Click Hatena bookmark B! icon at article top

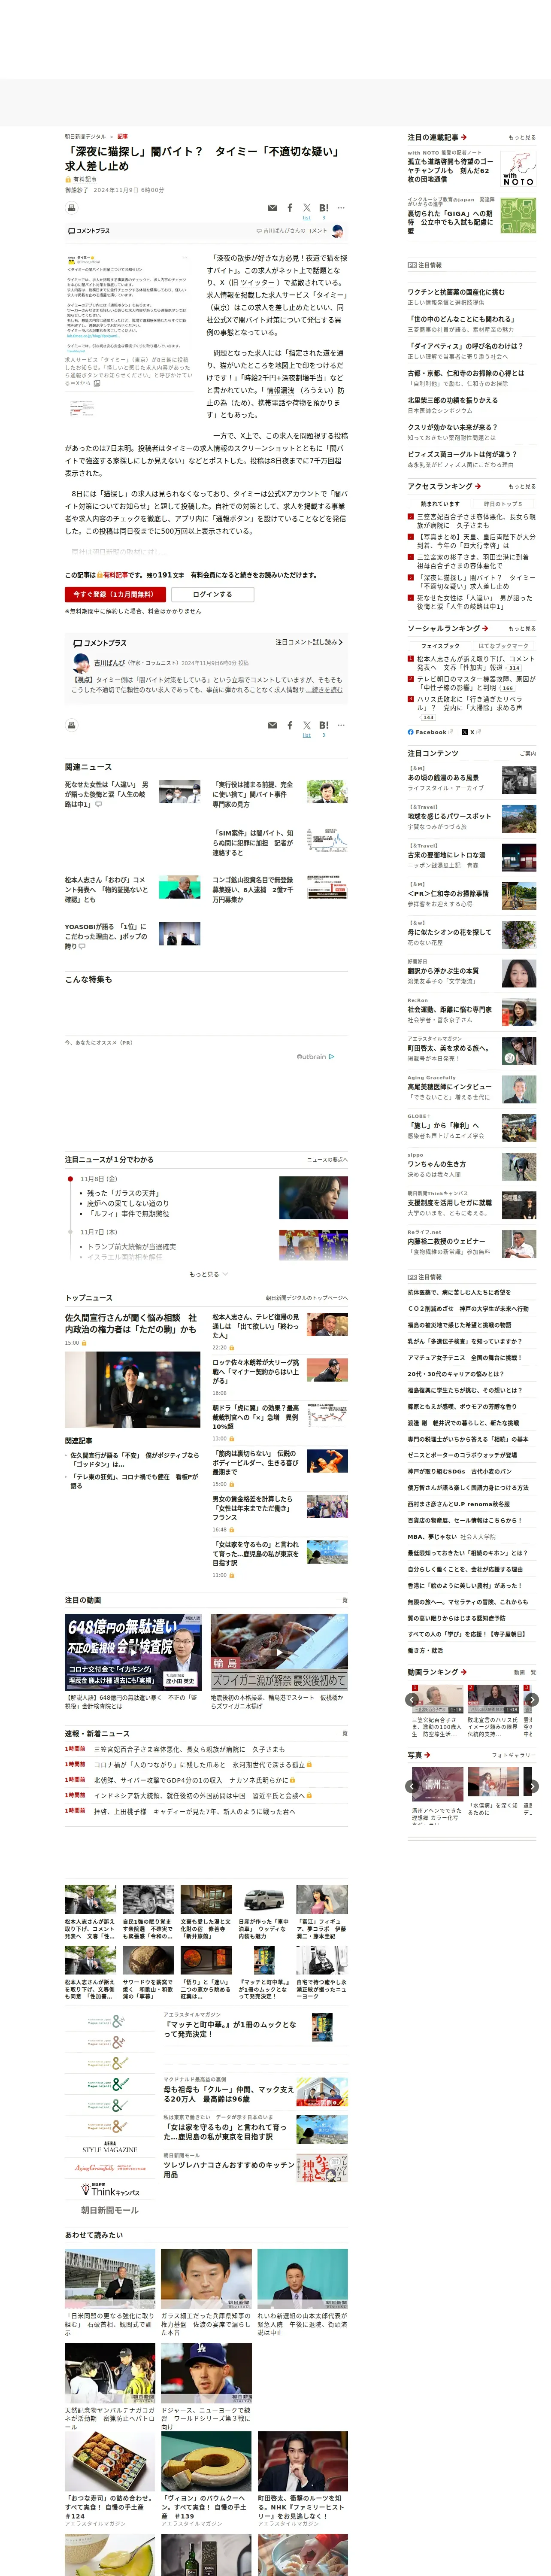click(323, 208)
